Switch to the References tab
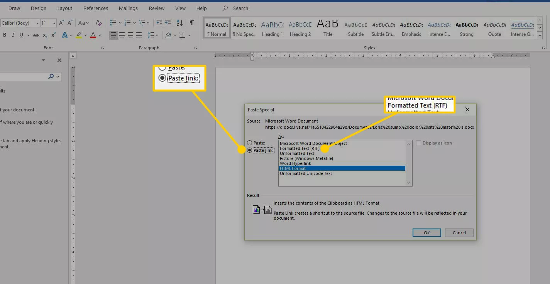This screenshot has width=550, height=284. click(96, 8)
